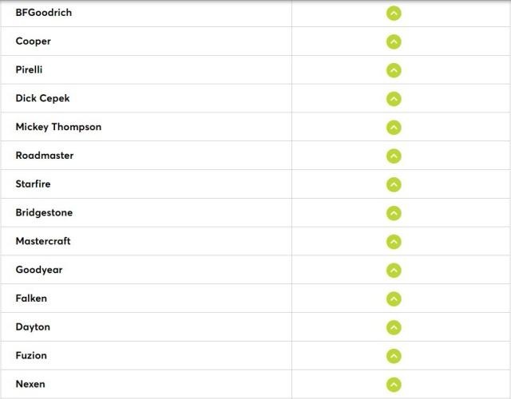Collapse the Goodyear brand row
The height and width of the screenshot is (399, 511).
point(394,271)
